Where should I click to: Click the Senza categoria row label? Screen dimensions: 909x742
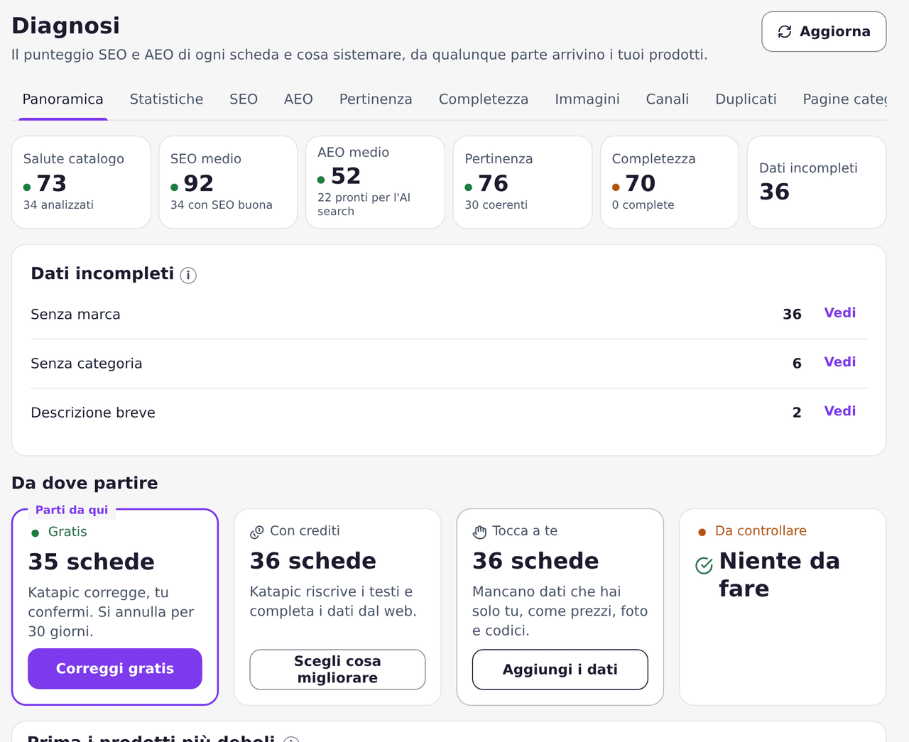point(87,364)
